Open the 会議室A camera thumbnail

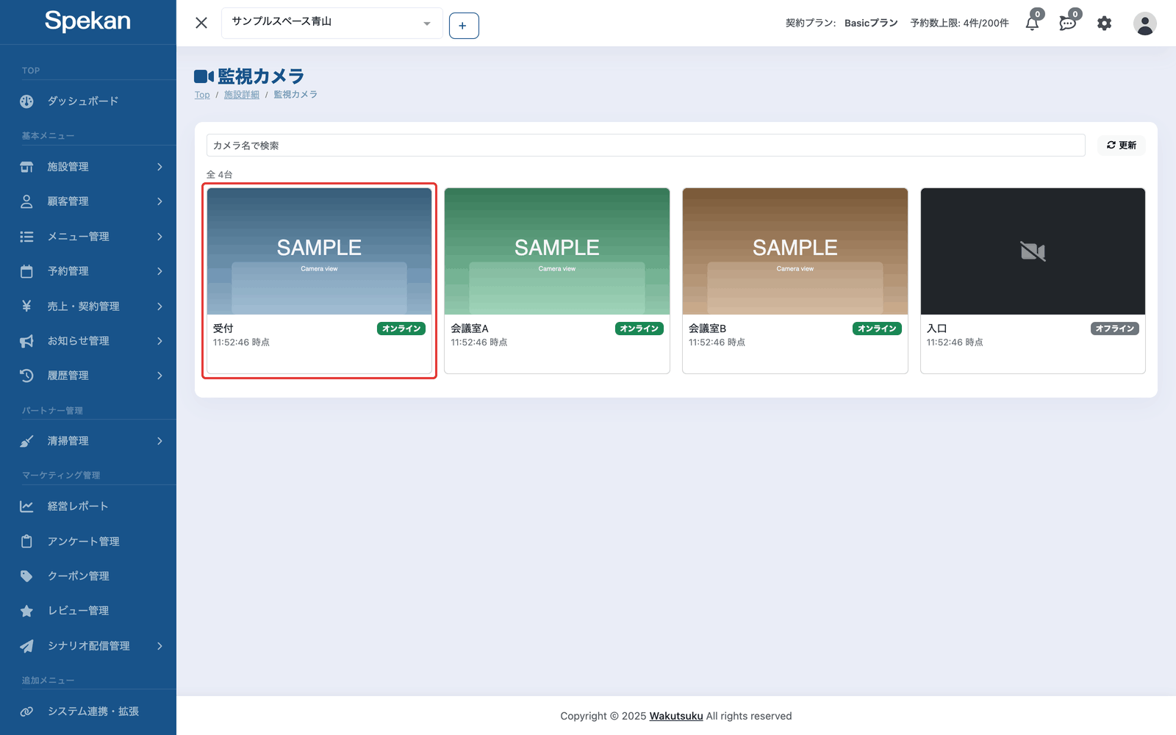click(557, 251)
